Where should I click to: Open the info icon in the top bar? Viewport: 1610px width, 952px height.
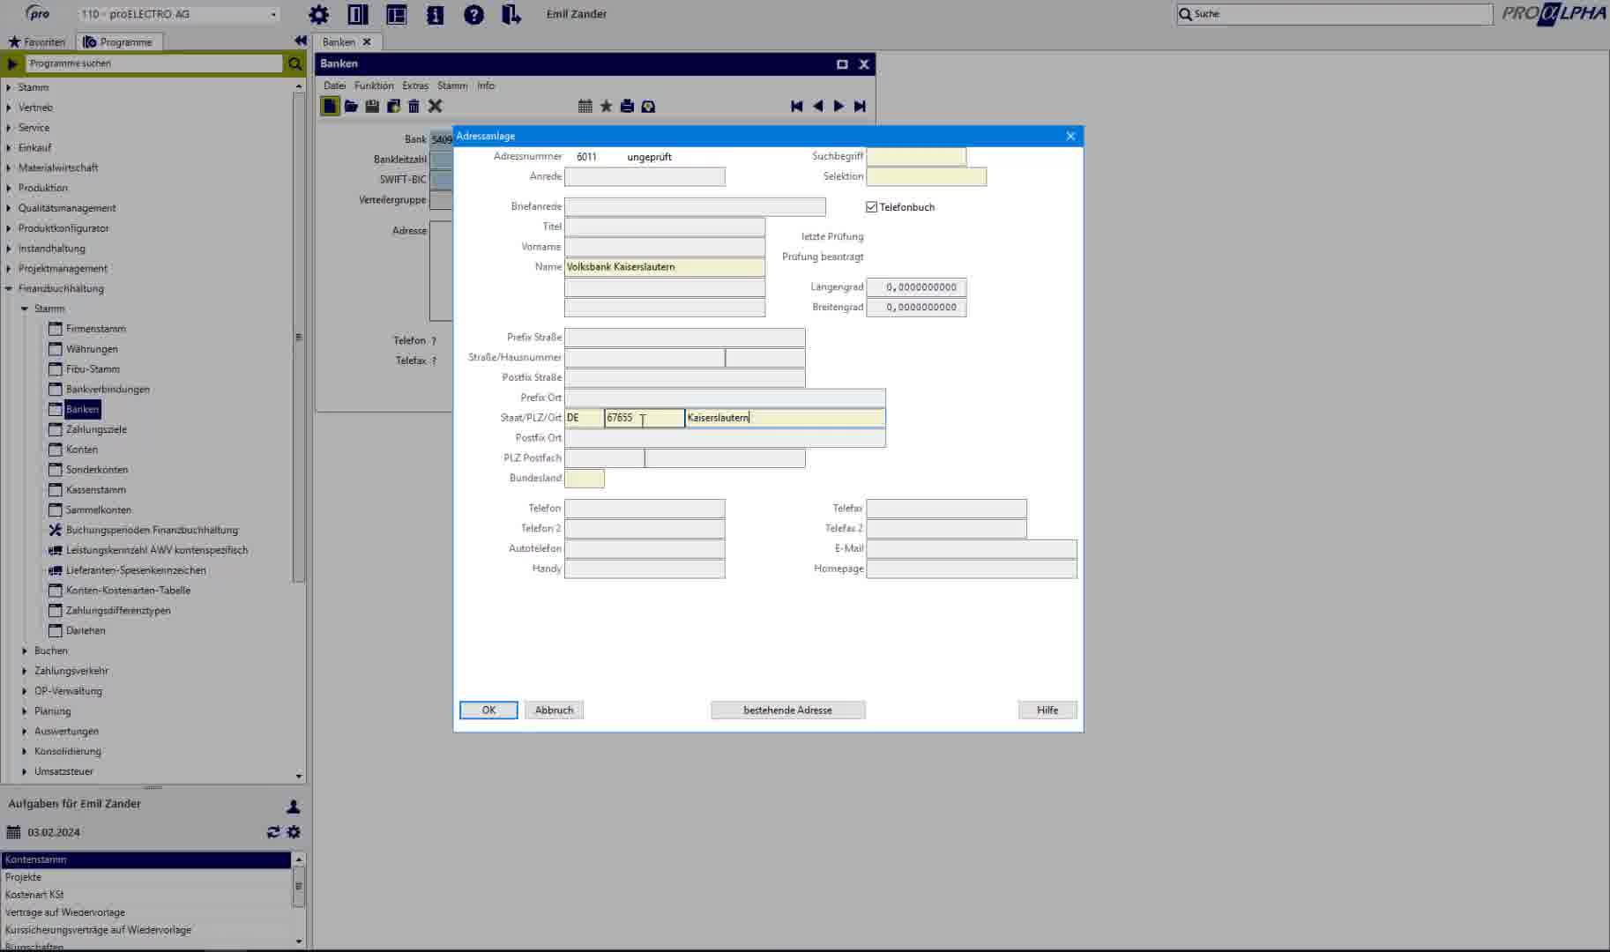(x=436, y=14)
